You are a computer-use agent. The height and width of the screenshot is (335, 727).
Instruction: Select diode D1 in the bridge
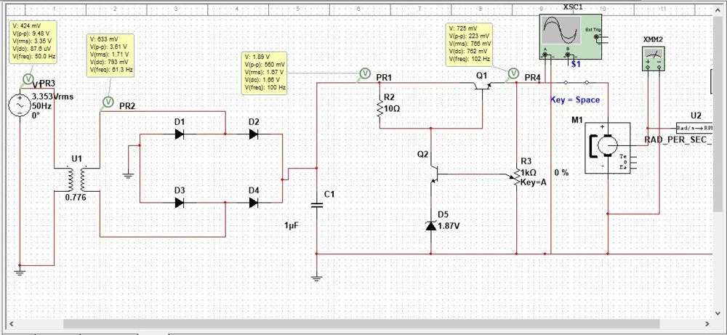[x=180, y=134]
